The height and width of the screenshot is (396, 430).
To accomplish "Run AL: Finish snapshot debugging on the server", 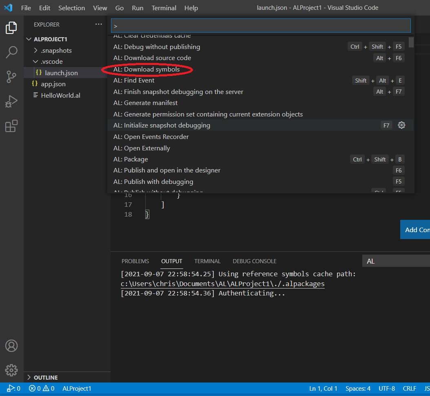I will pyautogui.click(x=261, y=92).
